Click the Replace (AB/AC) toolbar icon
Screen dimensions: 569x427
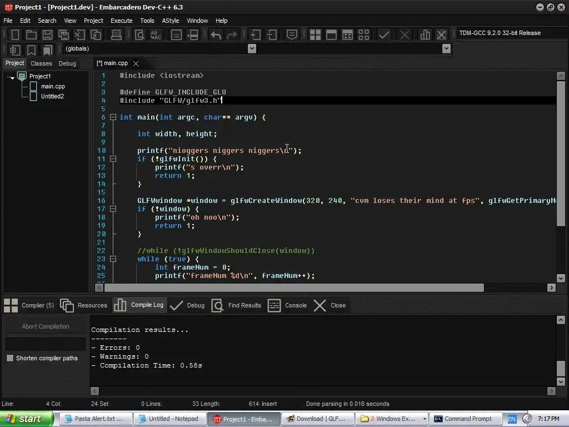click(156, 35)
